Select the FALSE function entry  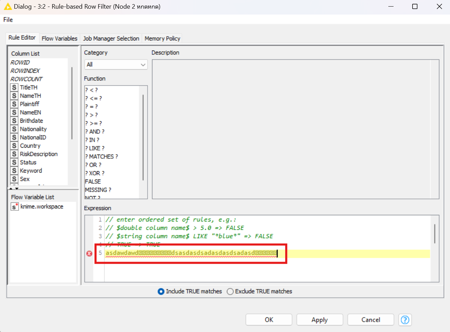point(93,182)
